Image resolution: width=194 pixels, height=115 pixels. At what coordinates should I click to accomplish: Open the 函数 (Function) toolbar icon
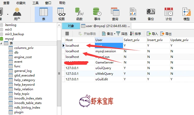[x=79, y=14]
